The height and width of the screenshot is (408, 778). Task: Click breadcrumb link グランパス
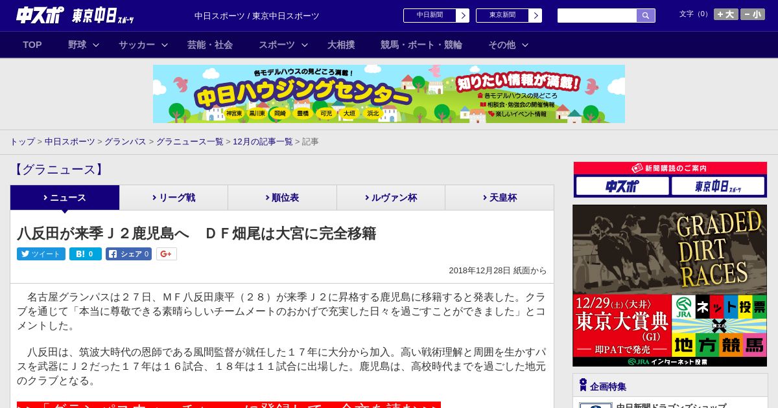click(x=125, y=141)
